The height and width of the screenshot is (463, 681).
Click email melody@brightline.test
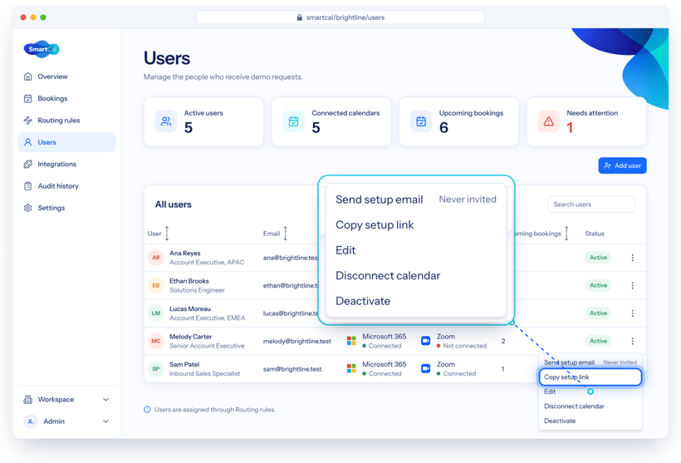click(x=297, y=342)
